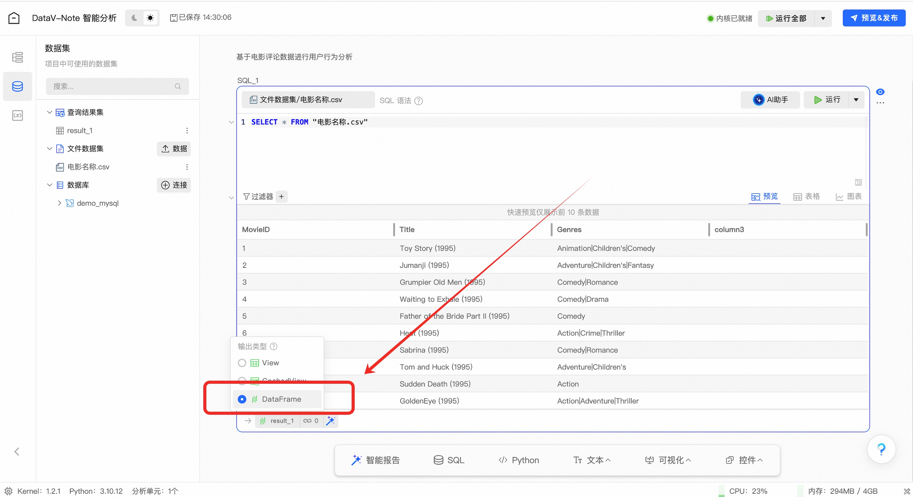Click the Preview & Publish button
The image size is (913, 497).
click(x=874, y=18)
